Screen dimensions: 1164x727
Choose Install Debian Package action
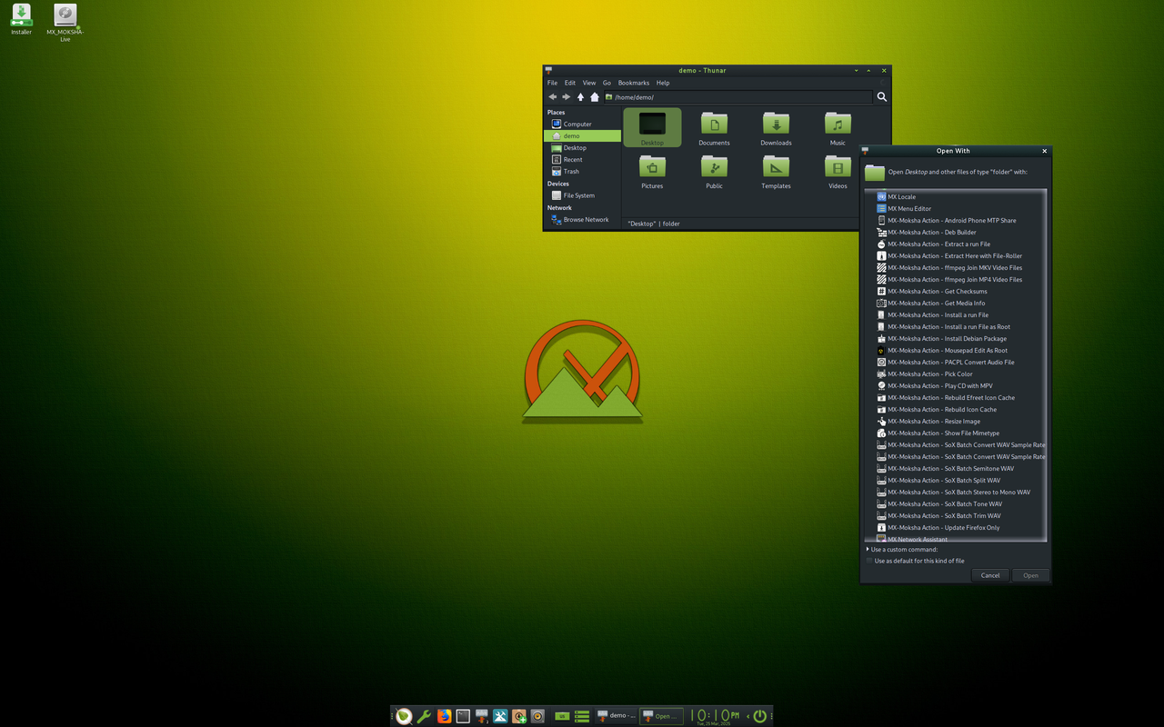point(956,338)
